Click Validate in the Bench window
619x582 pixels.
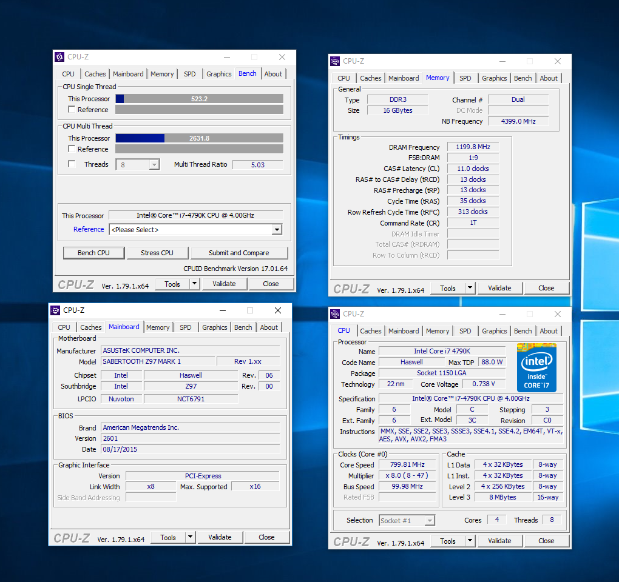(224, 284)
